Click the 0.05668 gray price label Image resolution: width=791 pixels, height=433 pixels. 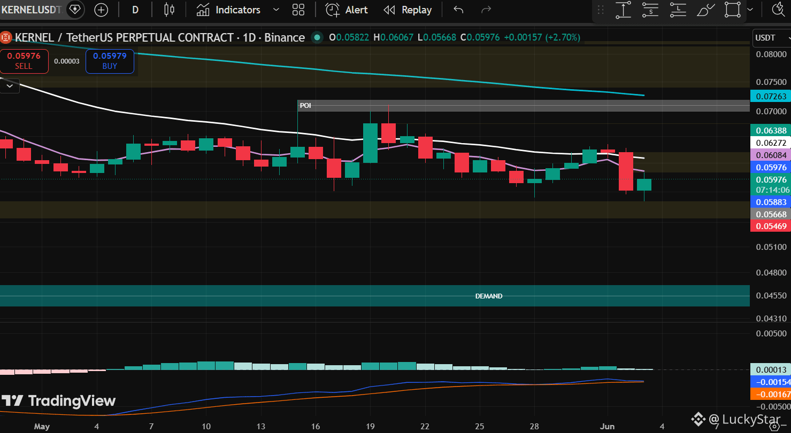point(771,214)
